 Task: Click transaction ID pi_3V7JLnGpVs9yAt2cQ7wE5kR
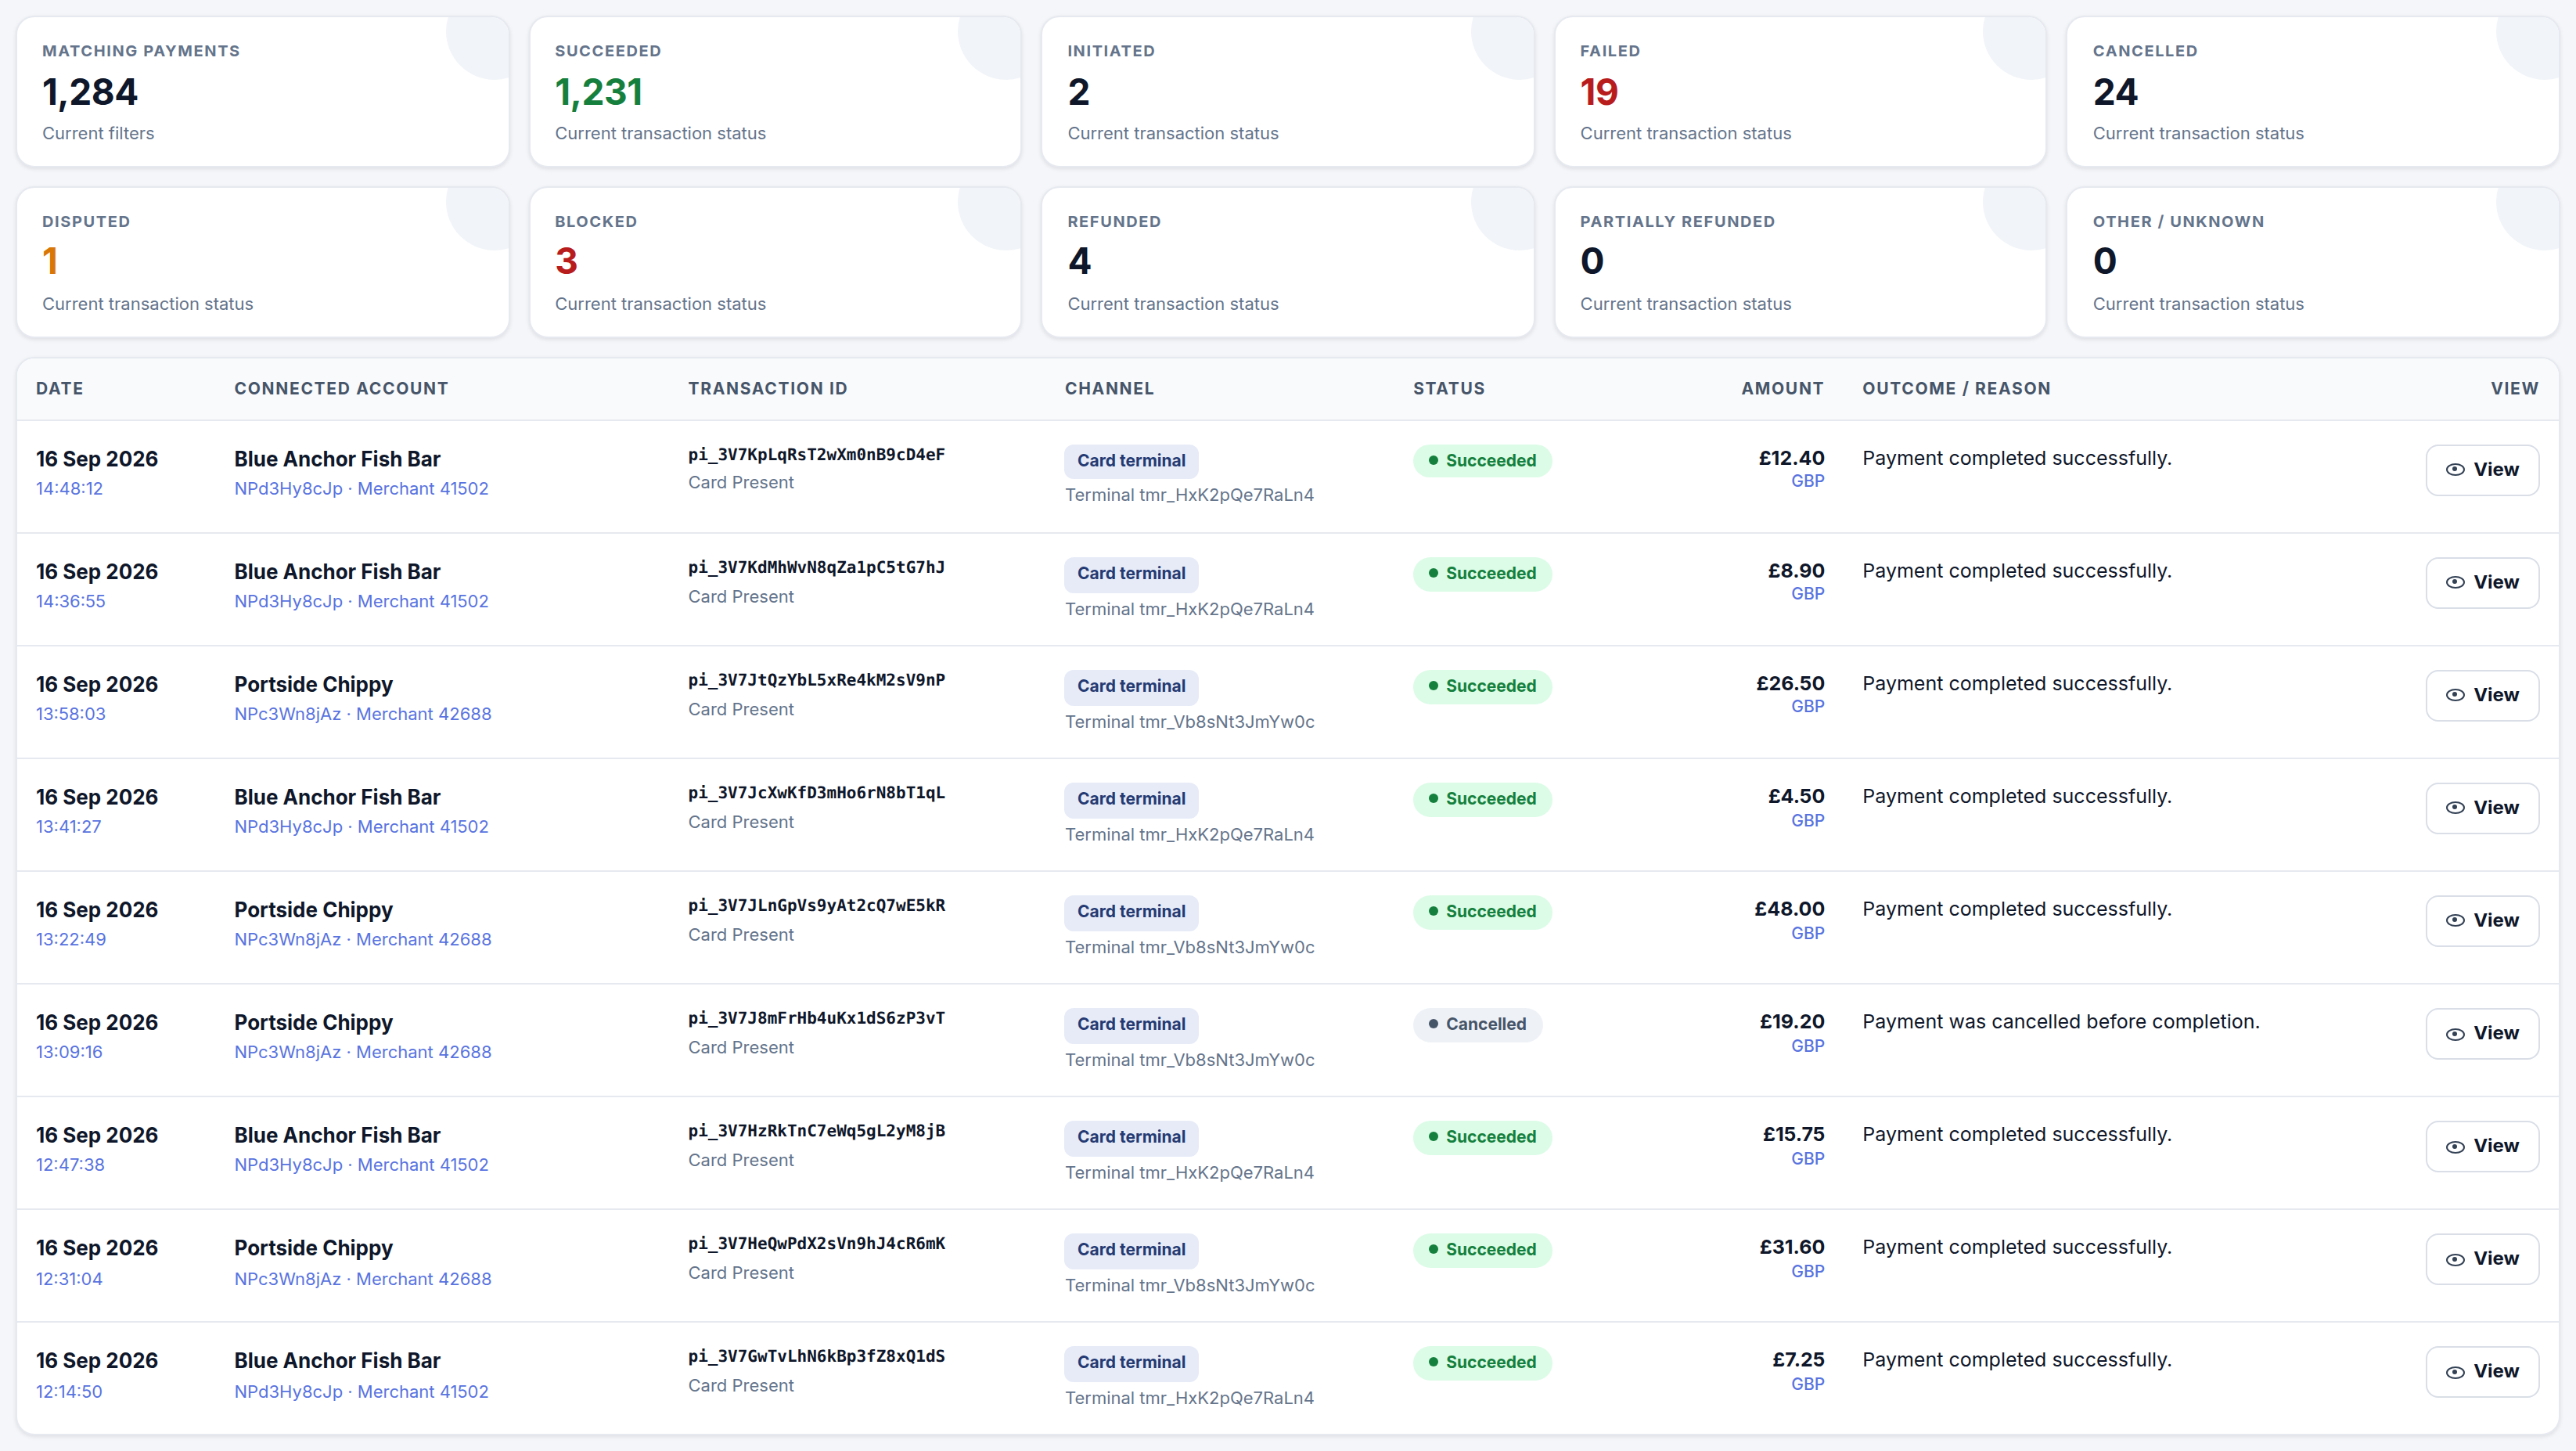tap(816, 906)
